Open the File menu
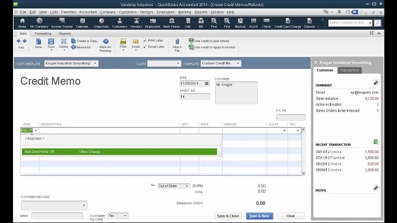397x223 pixels. click(x=23, y=12)
